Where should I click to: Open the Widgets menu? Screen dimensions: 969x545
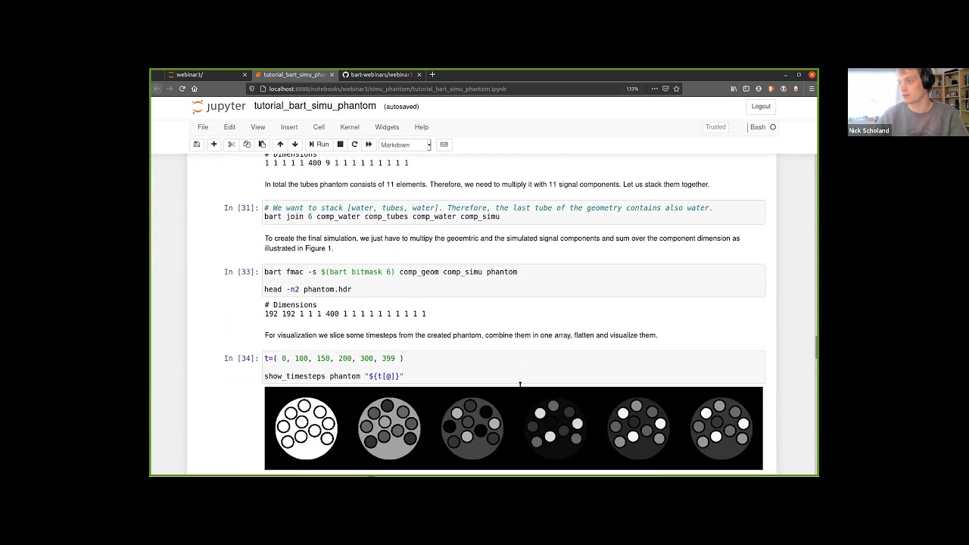(387, 127)
